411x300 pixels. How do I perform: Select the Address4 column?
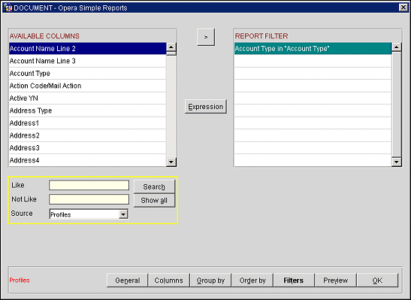[x=88, y=160]
